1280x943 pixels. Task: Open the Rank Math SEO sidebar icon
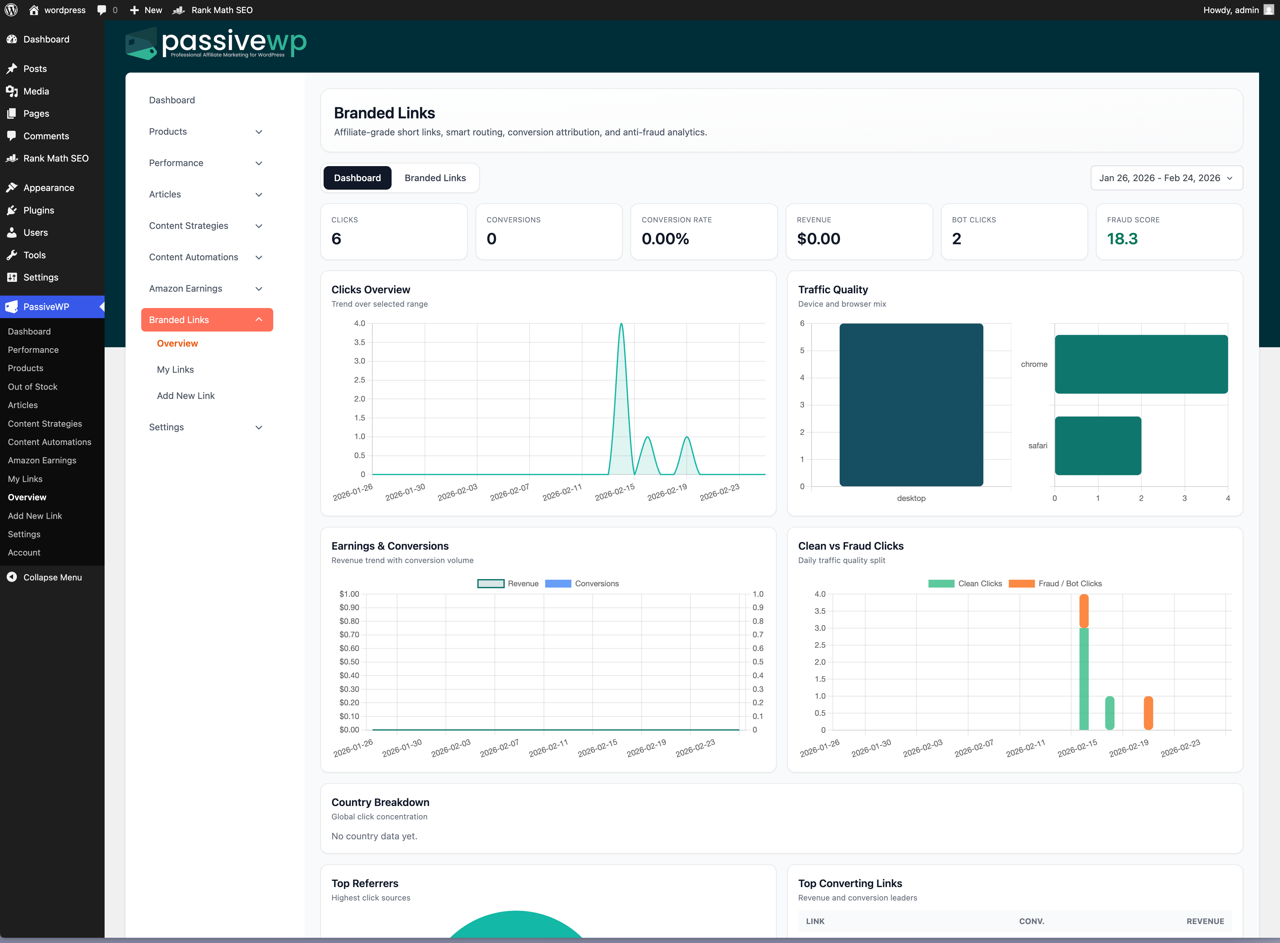click(x=12, y=158)
